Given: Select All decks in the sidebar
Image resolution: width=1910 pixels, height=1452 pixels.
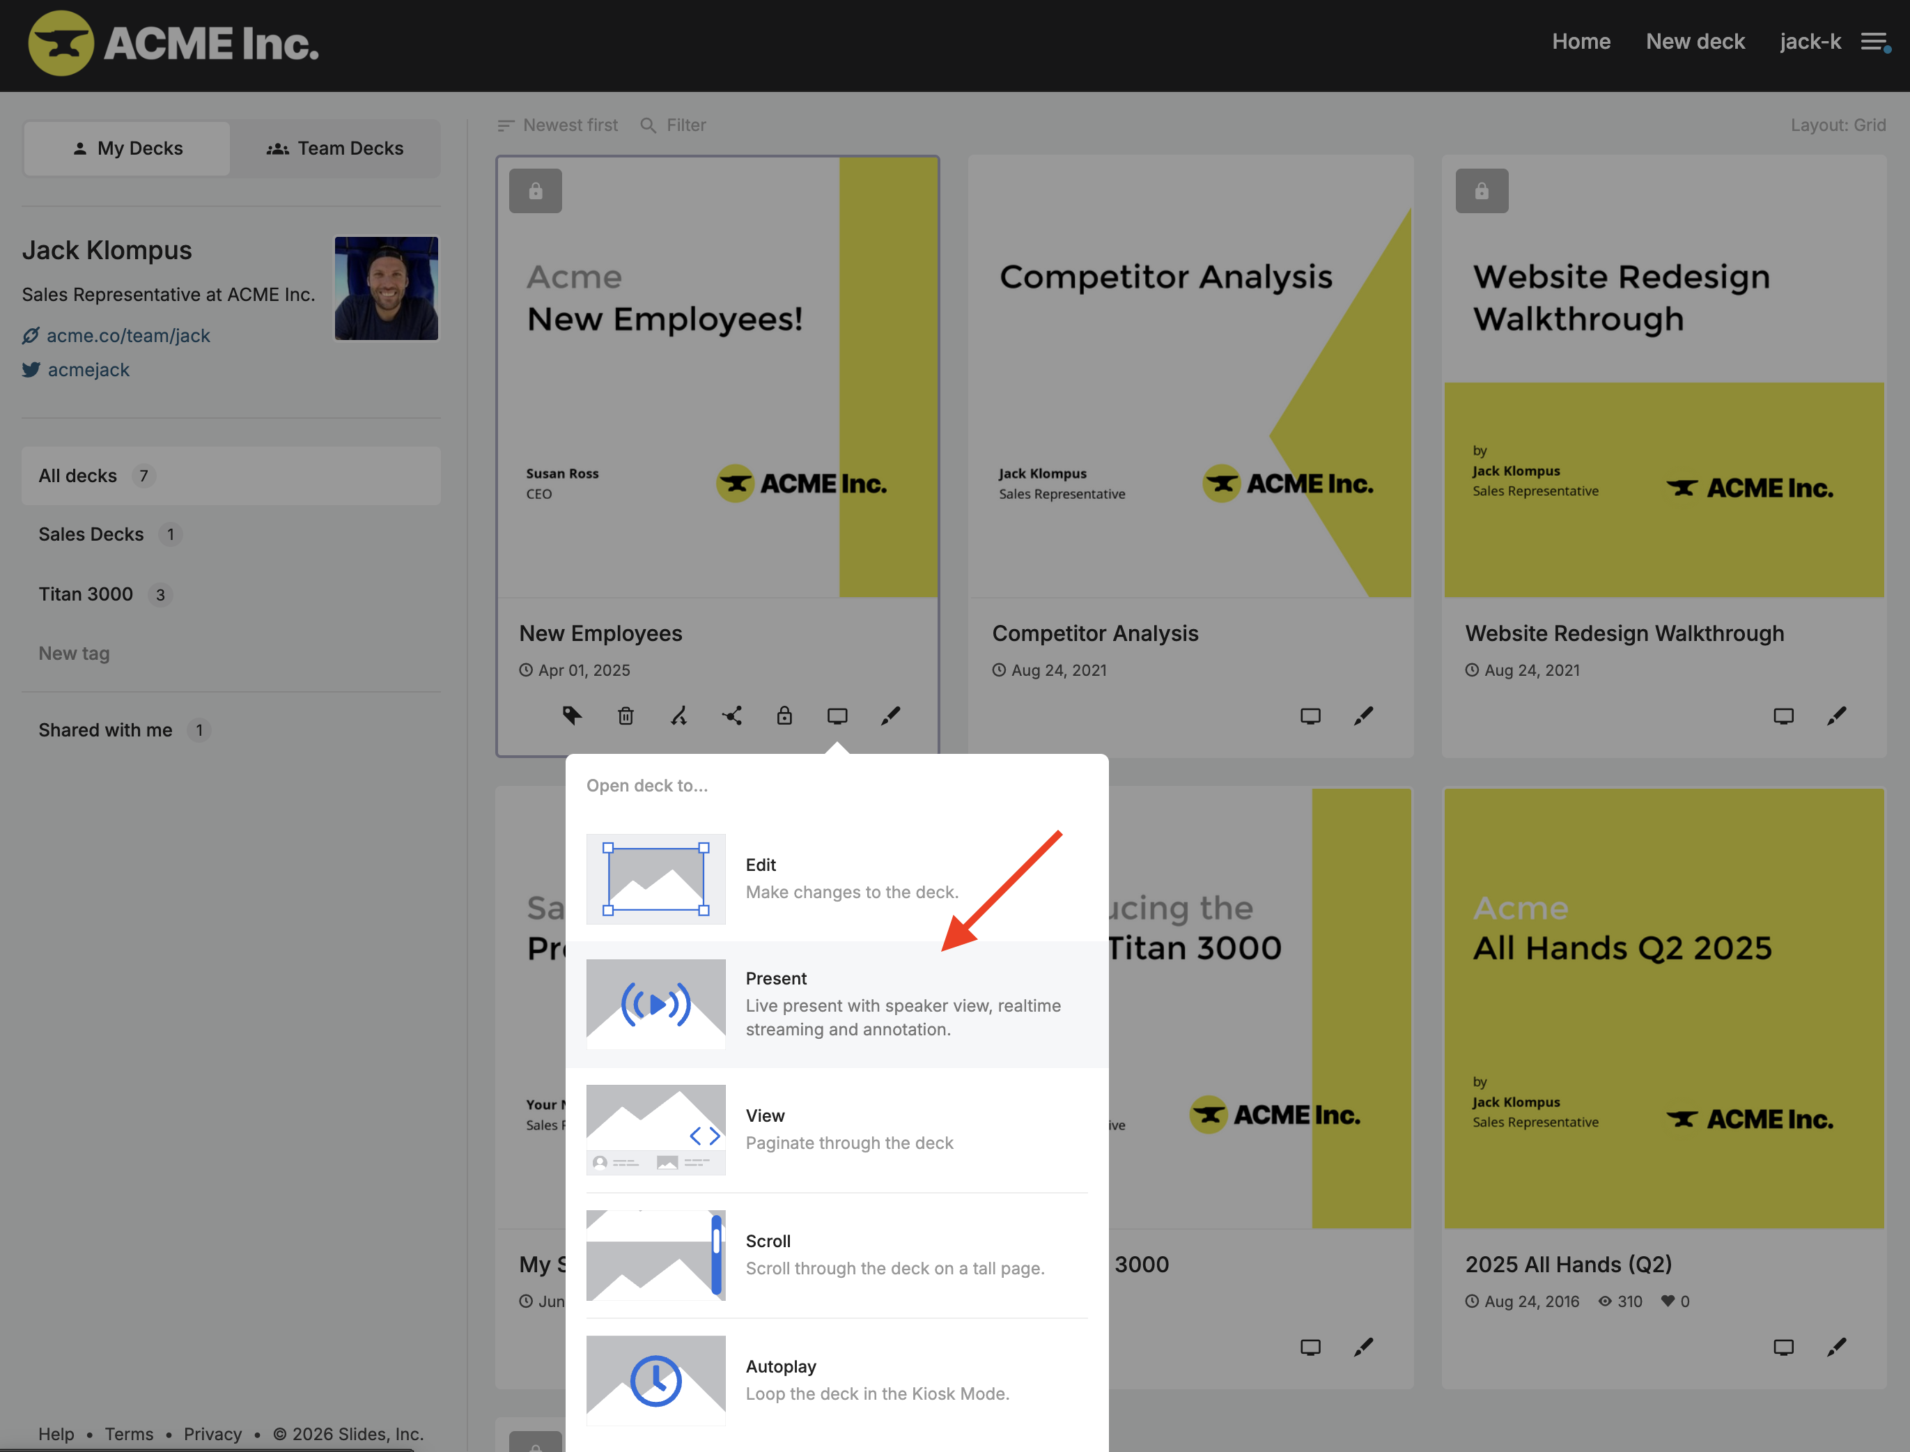Looking at the screenshot, I should click(231, 477).
